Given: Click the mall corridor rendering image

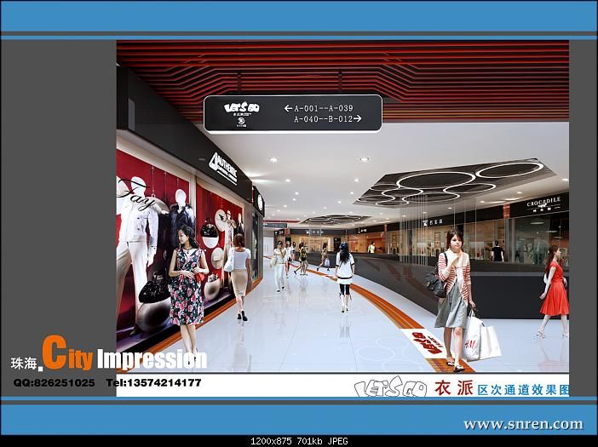Looking at the screenshot, I should (x=342, y=207).
